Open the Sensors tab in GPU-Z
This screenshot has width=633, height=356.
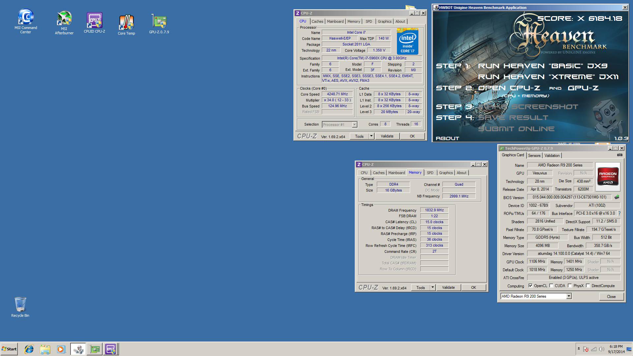pyautogui.click(x=534, y=156)
